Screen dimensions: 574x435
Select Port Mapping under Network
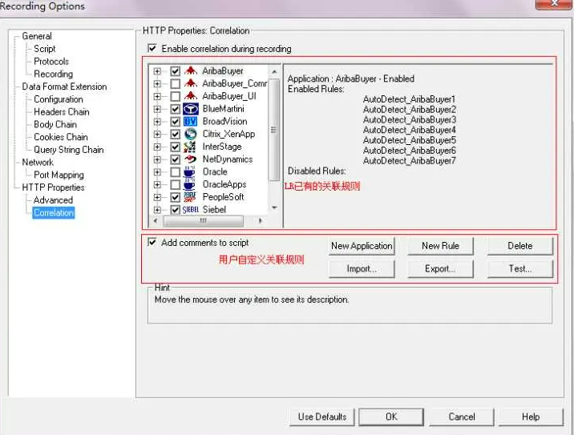point(59,175)
